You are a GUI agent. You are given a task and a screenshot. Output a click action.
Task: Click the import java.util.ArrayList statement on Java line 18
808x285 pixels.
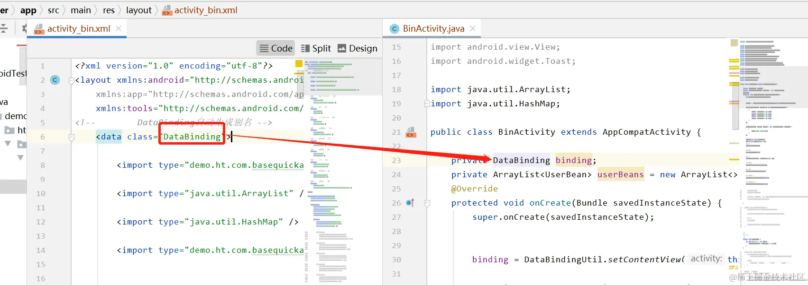click(501, 89)
